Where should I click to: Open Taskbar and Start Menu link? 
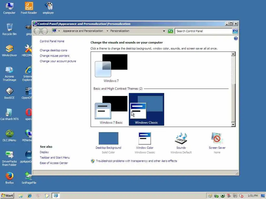(x=55, y=158)
